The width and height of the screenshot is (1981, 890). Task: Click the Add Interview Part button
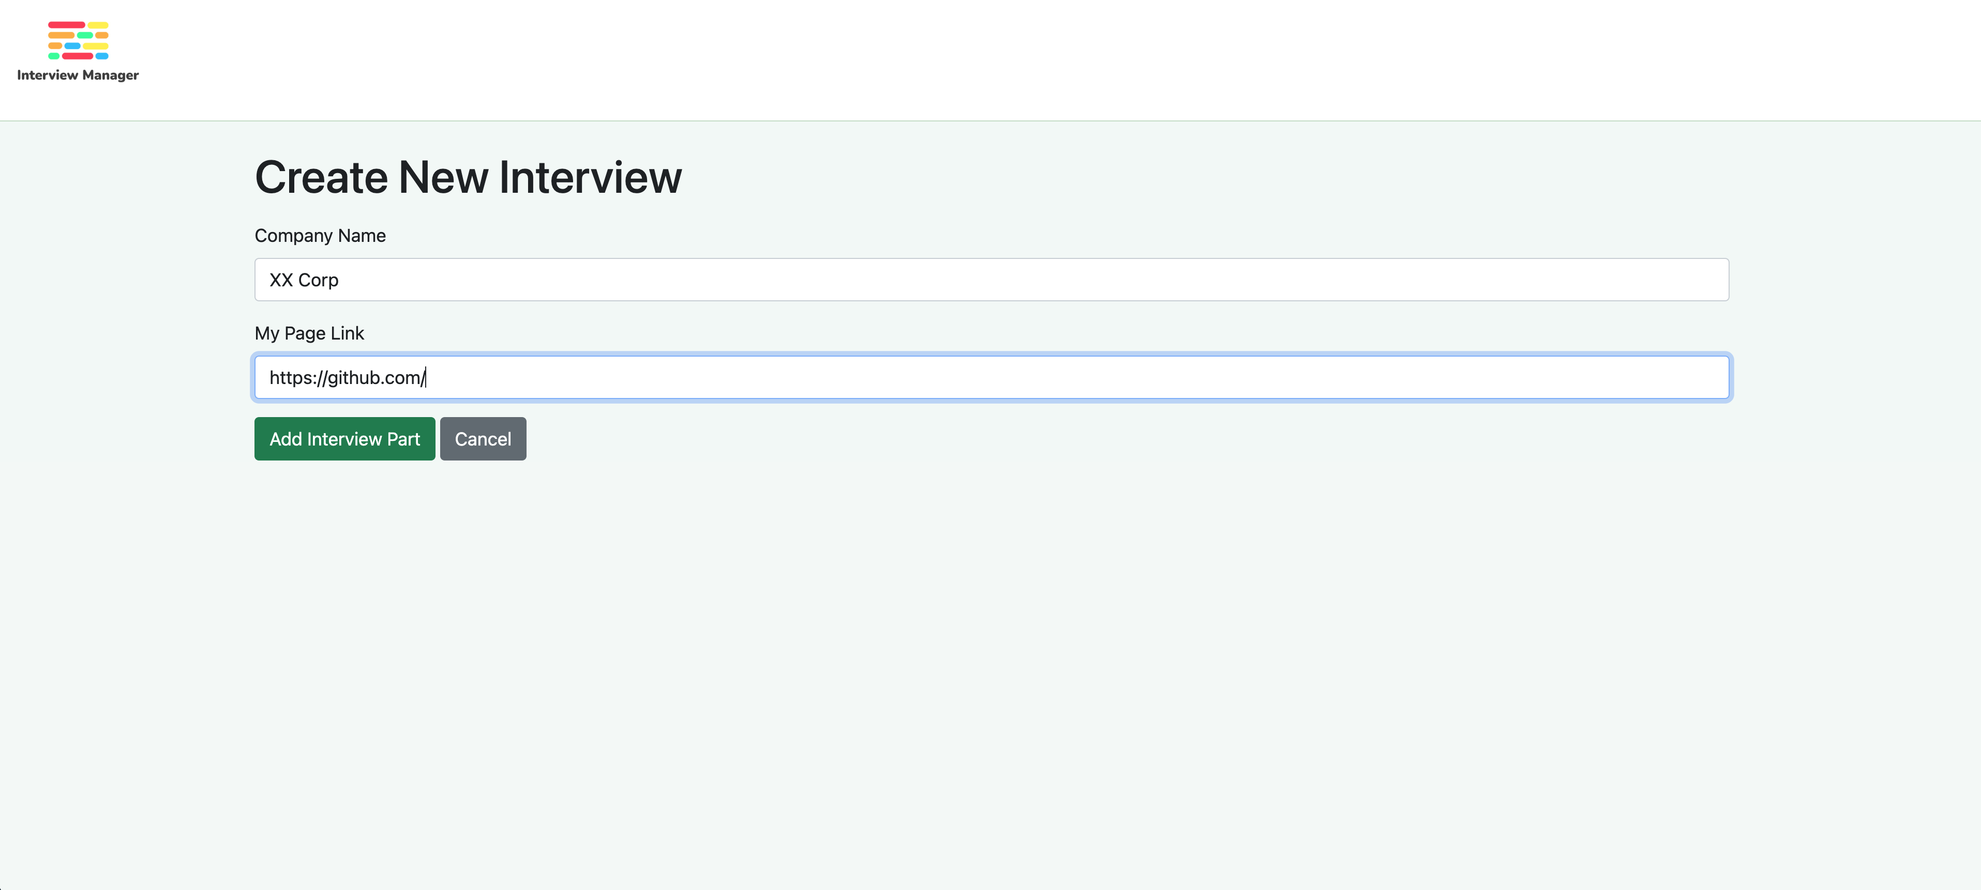click(x=344, y=439)
